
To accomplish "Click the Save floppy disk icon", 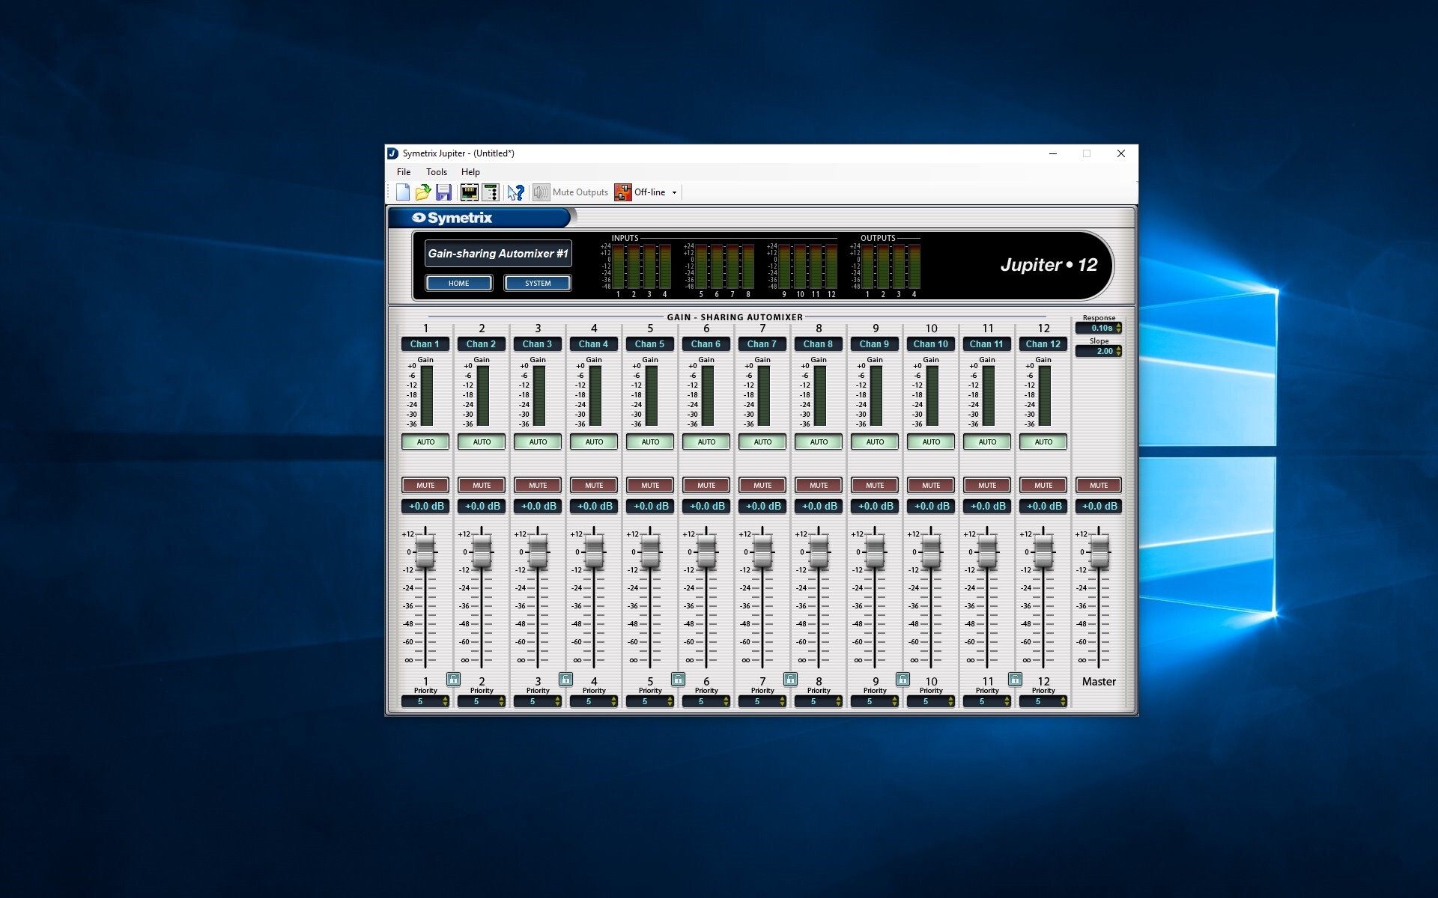I will pyautogui.click(x=443, y=192).
